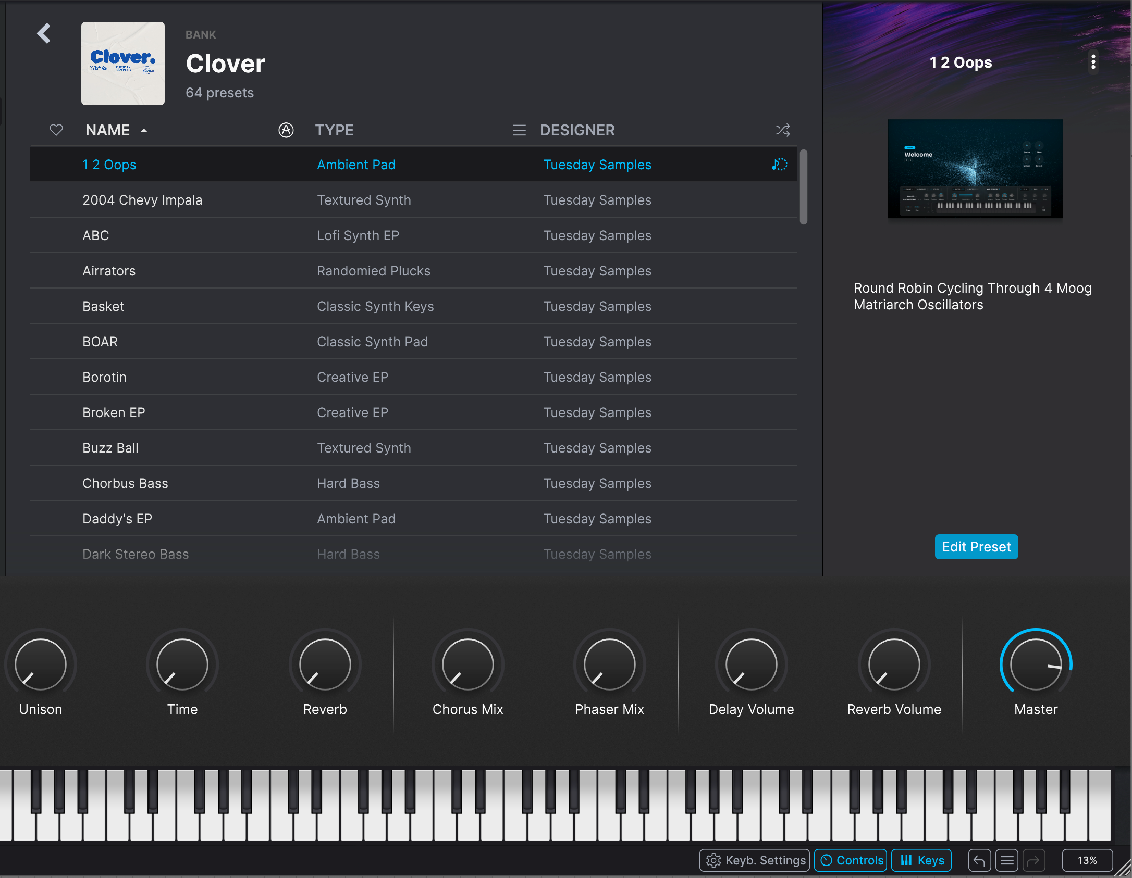Click Hard Bass type on Chorbus Bass row
This screenshot has height=878, width=1132.
pyautogui.click(x=348, y=483)
